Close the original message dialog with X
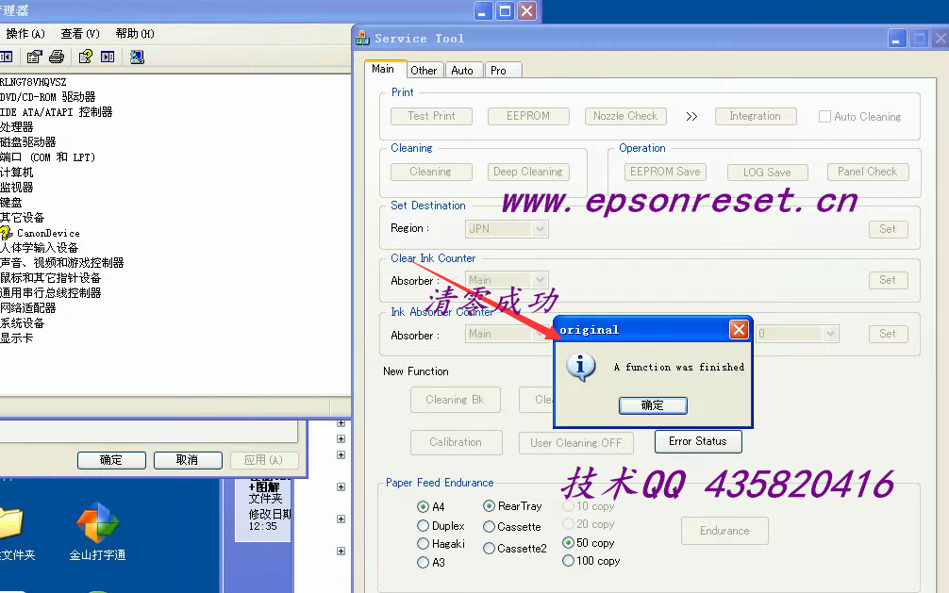 (x=739, y=329)
